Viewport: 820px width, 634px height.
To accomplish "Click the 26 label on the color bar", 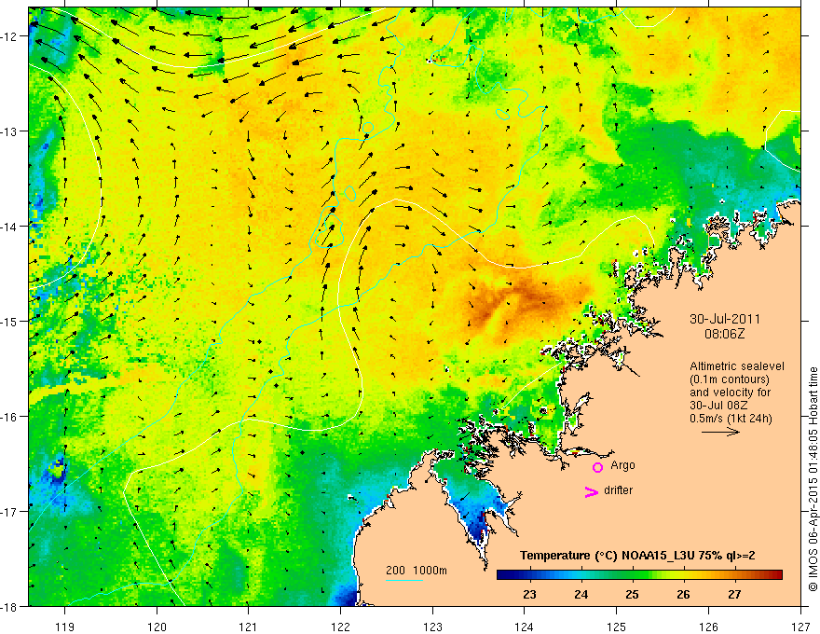I will [683, 594].
